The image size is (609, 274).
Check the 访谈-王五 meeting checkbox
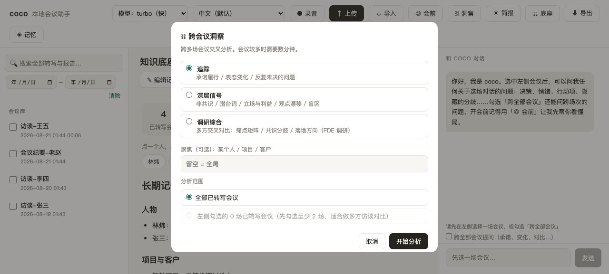click(x=13, y=127)
